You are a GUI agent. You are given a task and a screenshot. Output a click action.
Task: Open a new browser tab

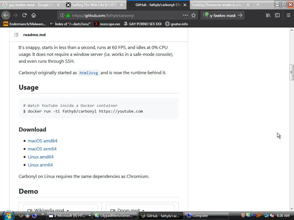point(258,5)
